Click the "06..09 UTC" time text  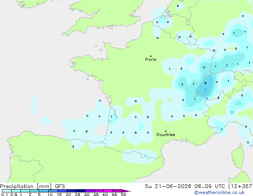(x=210, y=186)
